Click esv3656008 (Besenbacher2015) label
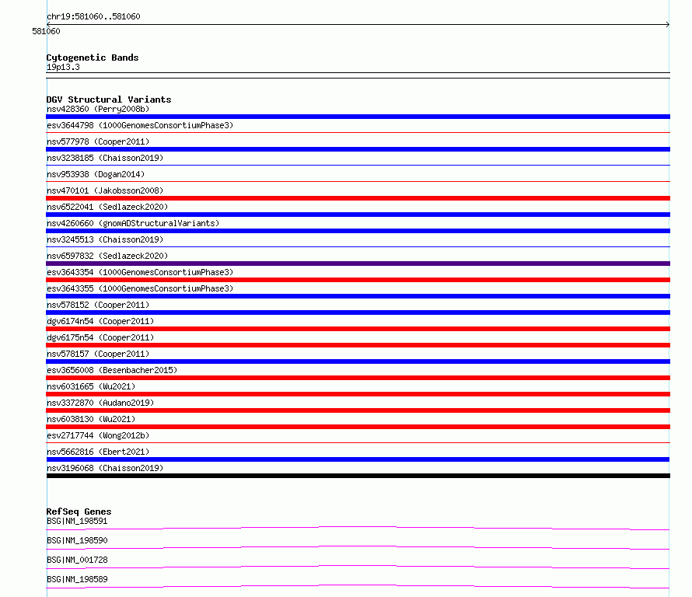The width and height of the screenshot is (692, 597). coord(112,370)
